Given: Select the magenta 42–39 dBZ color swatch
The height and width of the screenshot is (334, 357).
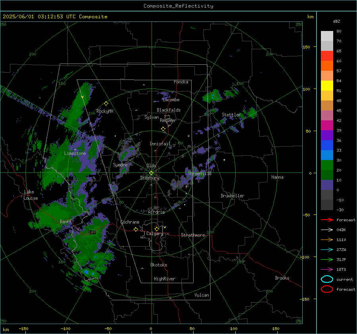Looking at the screenshot, I should [x=327, y=125].
